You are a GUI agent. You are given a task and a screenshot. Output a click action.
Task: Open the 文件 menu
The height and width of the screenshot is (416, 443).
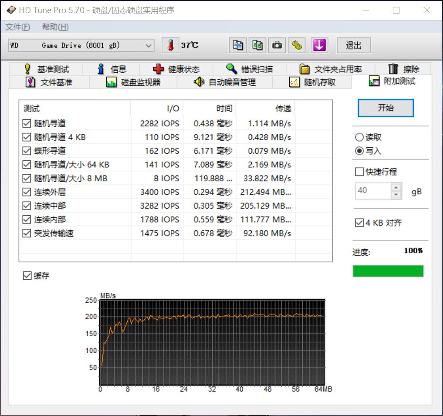coord(17,27)
